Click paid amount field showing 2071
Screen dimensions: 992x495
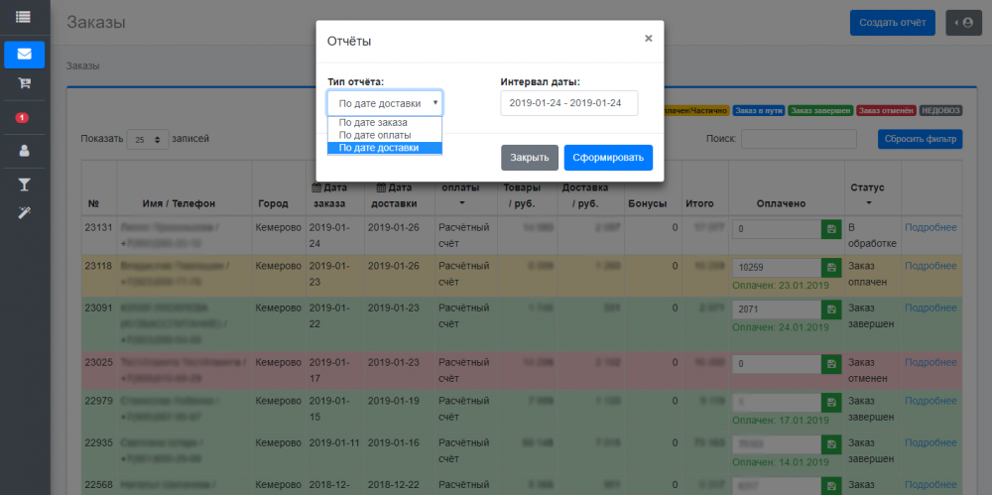pyautogui.click(x=777, y=309)
